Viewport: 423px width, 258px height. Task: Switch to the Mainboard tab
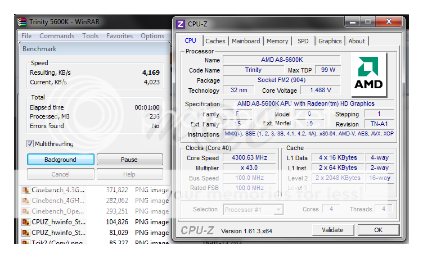click(x=246, y=41)
